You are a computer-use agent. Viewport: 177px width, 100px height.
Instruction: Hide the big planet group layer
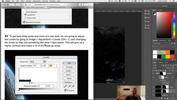coord(153,73)
